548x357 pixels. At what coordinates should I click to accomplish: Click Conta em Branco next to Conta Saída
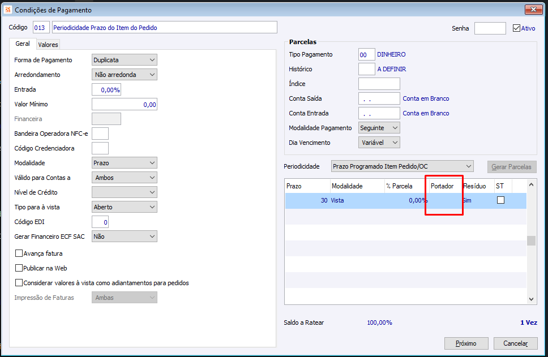[x=426, y=98]
